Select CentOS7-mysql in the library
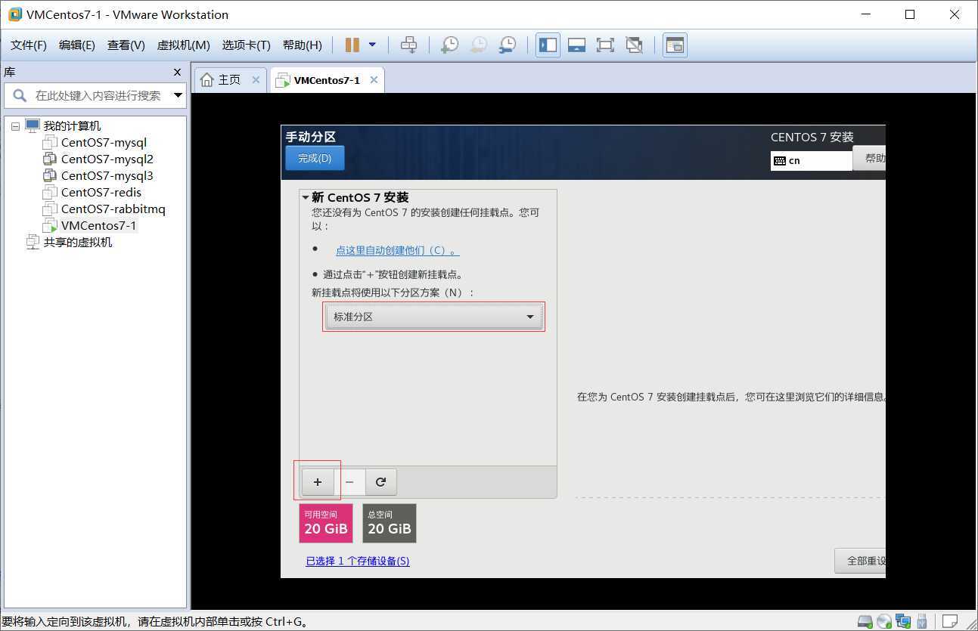 pyautogui.click(x=104, y=142)
